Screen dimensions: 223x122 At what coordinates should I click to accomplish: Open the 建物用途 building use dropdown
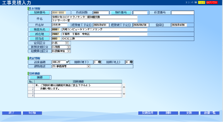(x=88, y=66)
